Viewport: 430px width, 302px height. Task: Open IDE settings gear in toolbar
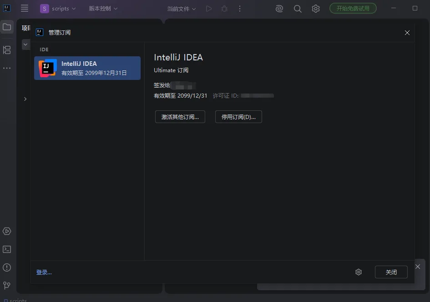(x=316, y=9)
